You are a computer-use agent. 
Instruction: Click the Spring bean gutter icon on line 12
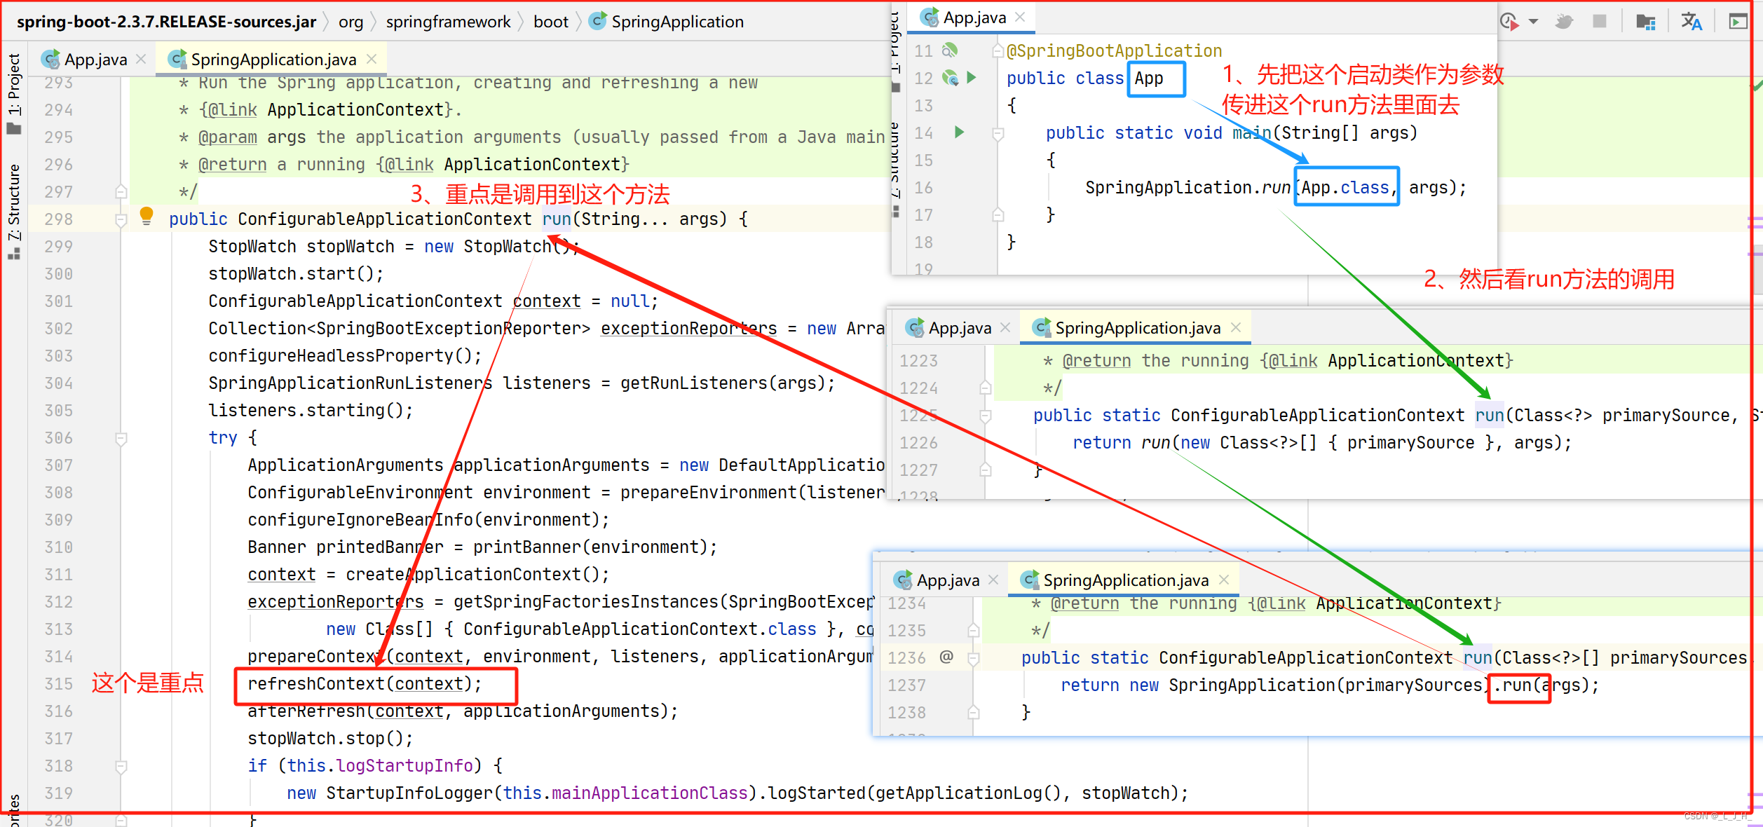949,77
